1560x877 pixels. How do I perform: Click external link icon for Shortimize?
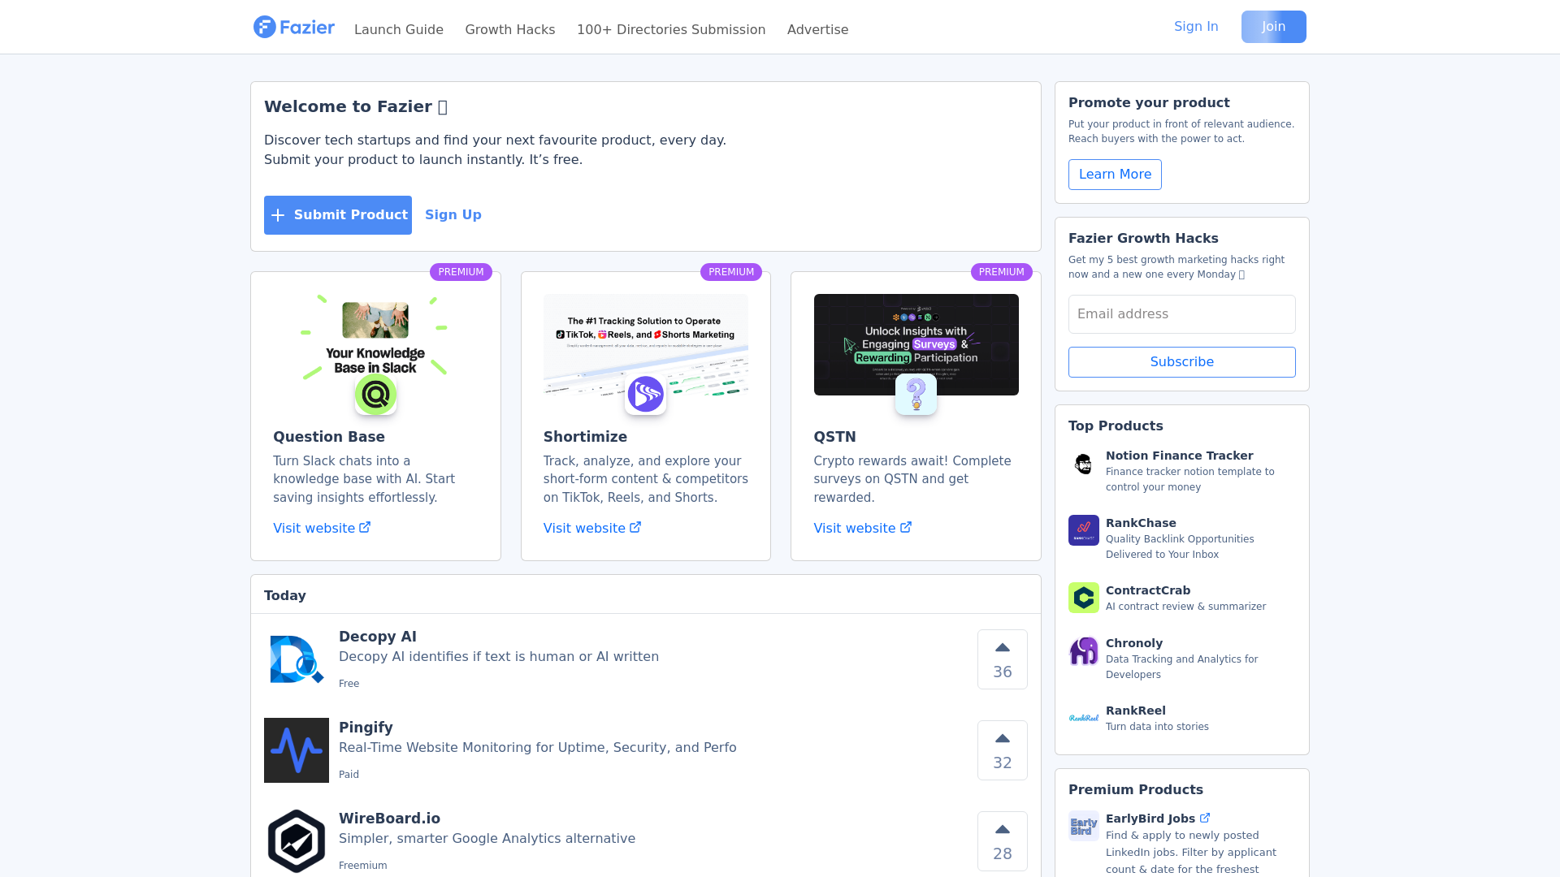click(x=635, y=527)
